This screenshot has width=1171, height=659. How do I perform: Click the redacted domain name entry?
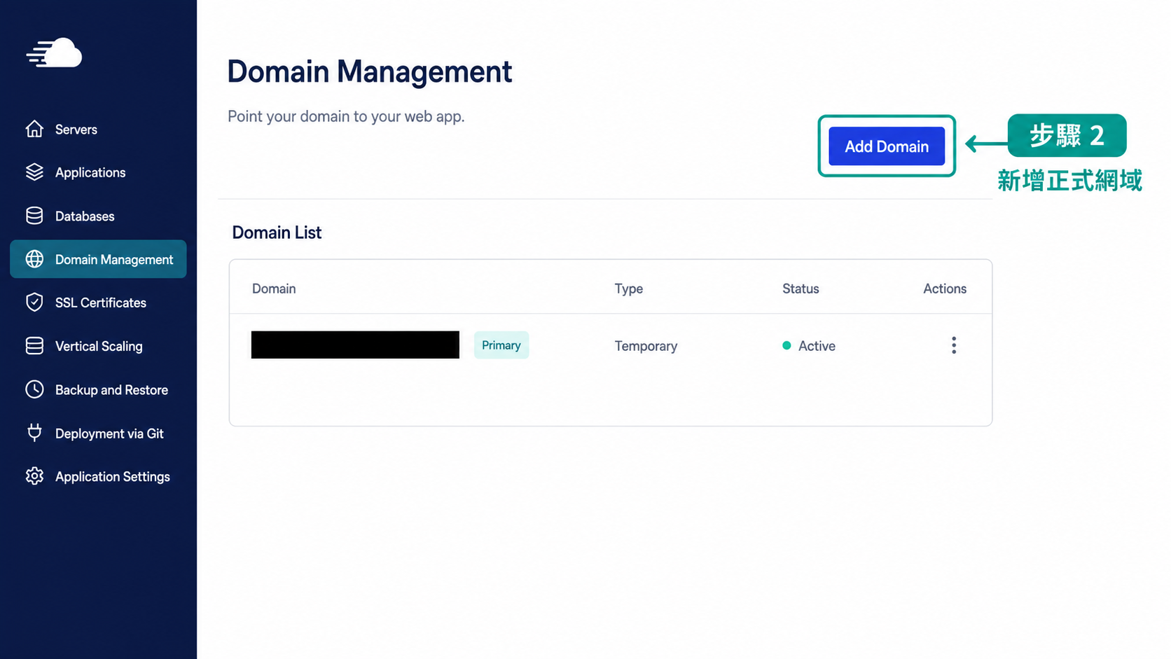click(x=355, y=345)
